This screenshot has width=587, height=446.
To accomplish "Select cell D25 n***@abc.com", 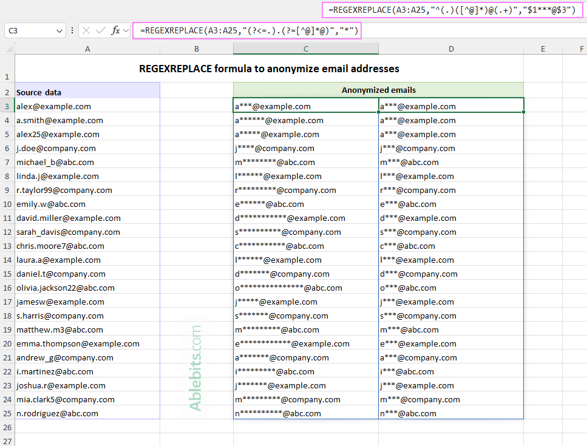I will 451,413.
